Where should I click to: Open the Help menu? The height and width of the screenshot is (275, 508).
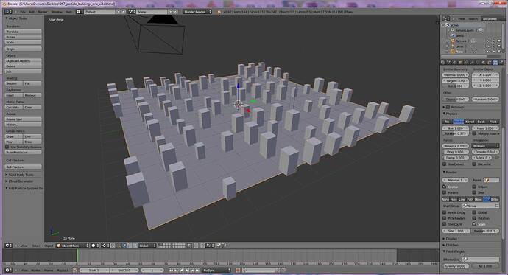tap(68, 12)
